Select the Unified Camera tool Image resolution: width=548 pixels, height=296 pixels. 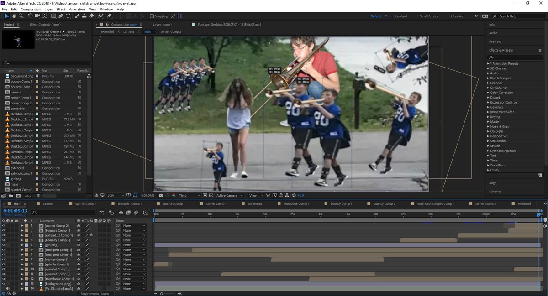coord(37,16)
